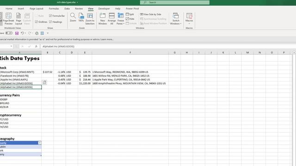Open the Insert tab
The width and height of the screenshot is (296, 166).
click(x=21, y=9)
